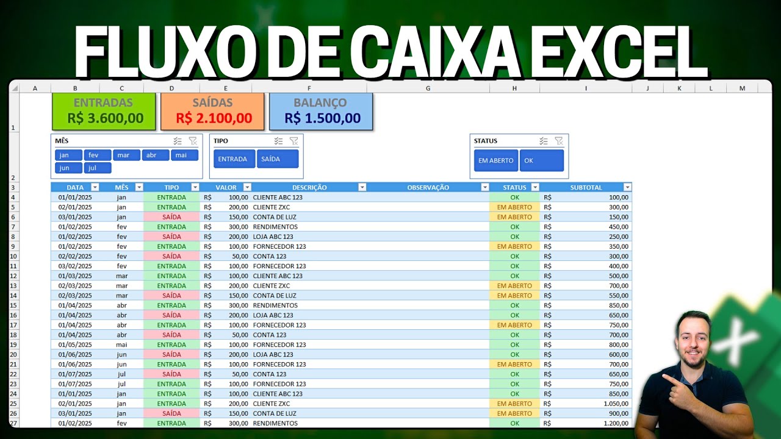This screenshot has height=439, width=781.
Task: Clear the filter in TIPO slicer
Action: 293,141
